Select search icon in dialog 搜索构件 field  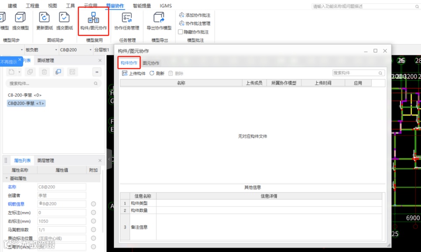point(380,73)
